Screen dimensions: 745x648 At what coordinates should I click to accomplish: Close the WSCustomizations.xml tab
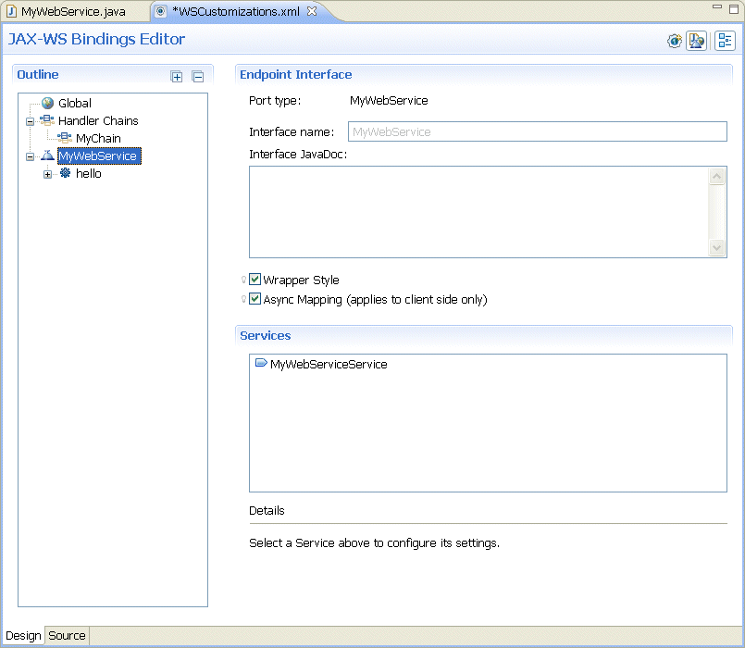(312, 11)
